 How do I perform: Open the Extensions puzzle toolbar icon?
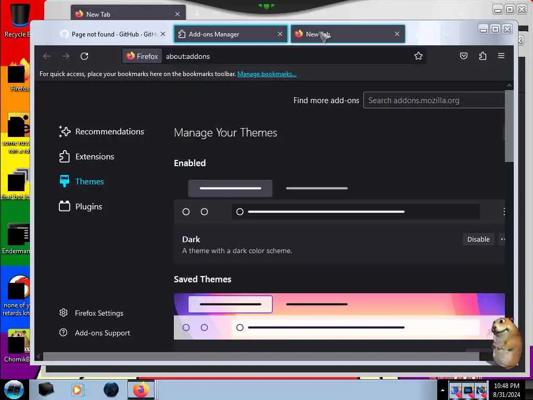(483, 56)
